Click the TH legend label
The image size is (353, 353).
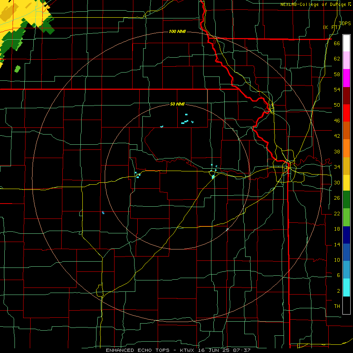pyautogui.click(x=337, y=306)
